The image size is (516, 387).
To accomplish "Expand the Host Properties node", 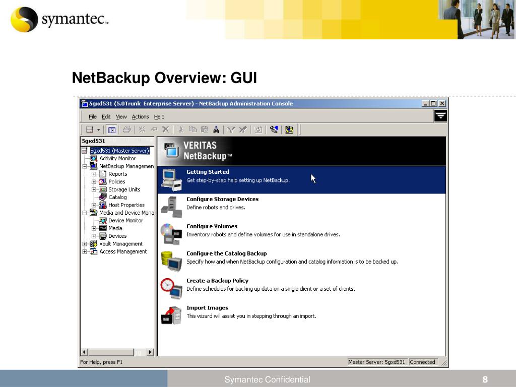I will [x=94, y=205].
